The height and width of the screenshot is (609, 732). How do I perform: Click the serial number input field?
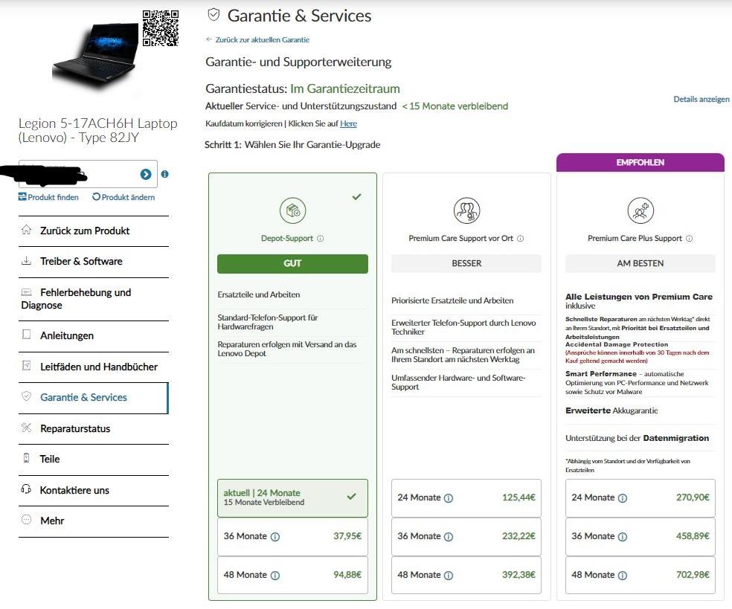coord(88,174)
